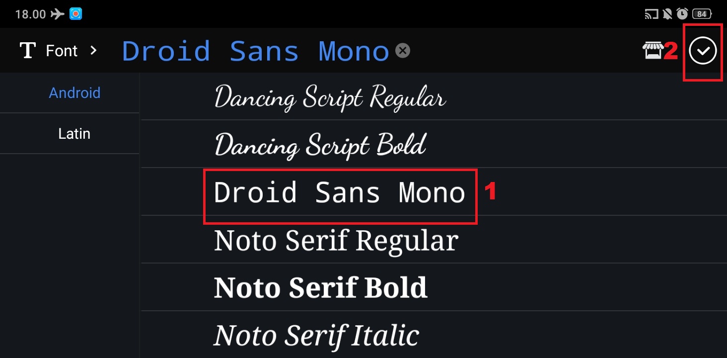Screen dimensions: 727x358
Task: Tap the blue Droid Sans Mono preview title
Action: pos(255,51)
